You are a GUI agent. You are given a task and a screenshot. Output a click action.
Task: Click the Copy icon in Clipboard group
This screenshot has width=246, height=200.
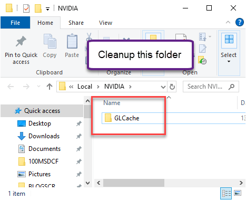pos(50,41)
